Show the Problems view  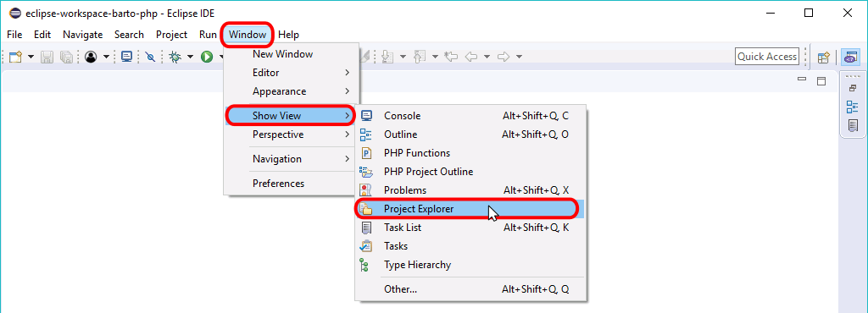pos(470,189)
